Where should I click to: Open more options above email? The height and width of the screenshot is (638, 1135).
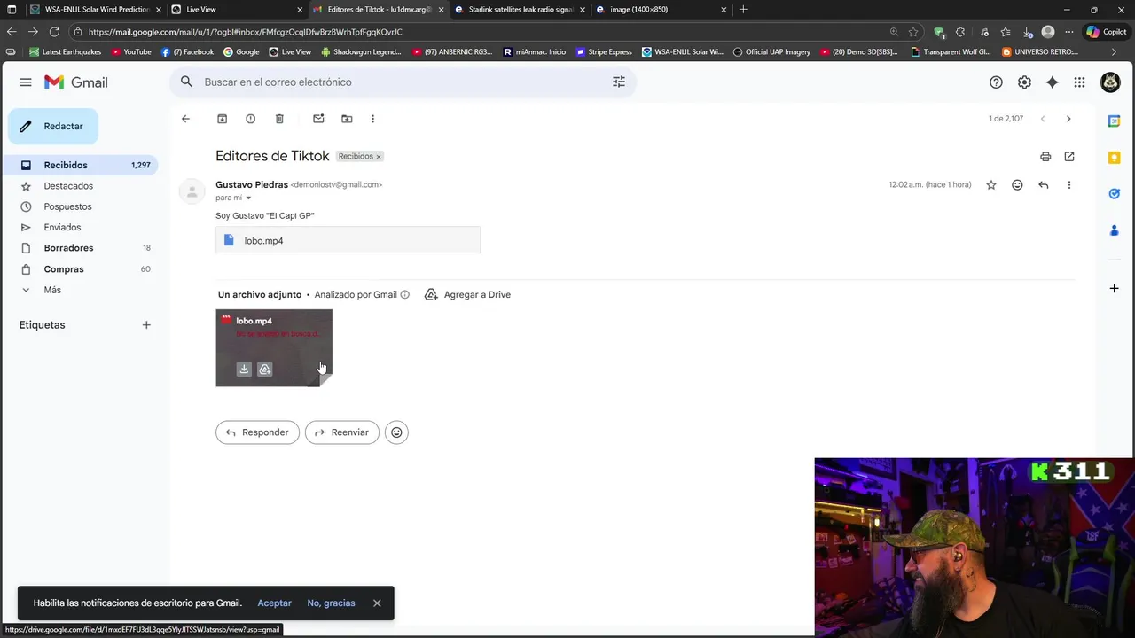(372, 119)
